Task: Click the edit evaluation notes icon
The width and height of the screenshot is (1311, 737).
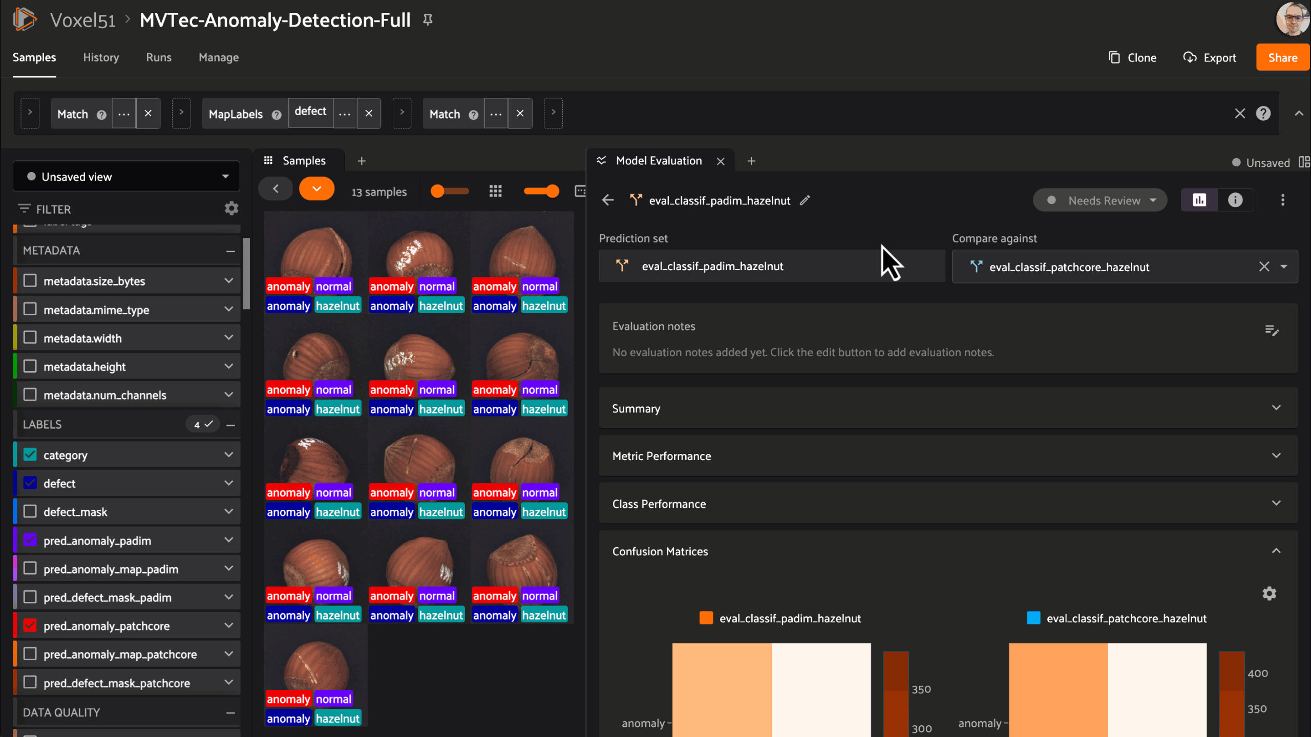Action: 1272,331
